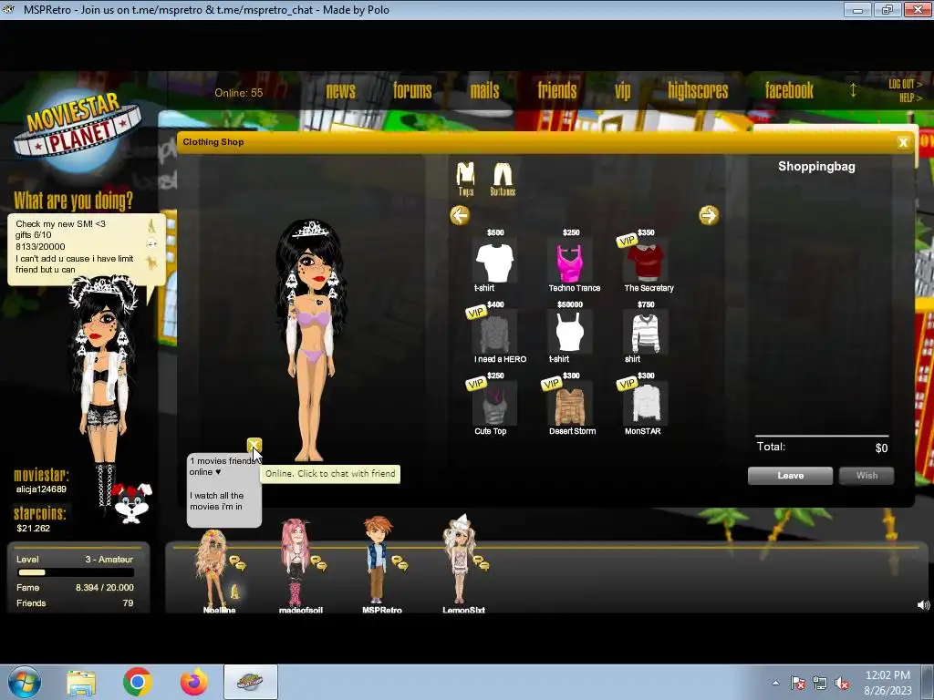
Task: Click Noelline's avatar in friend bar
Action: [x=212, y=567]
